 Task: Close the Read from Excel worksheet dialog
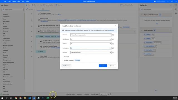115,26
